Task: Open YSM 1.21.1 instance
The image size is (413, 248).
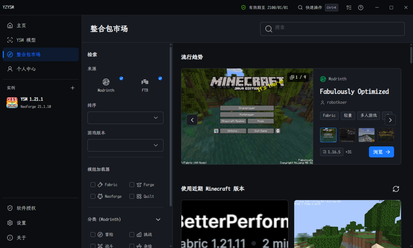Action: tap(41, 103)
